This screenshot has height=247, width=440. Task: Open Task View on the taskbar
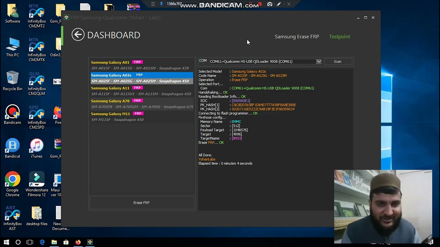coord(30,242)
